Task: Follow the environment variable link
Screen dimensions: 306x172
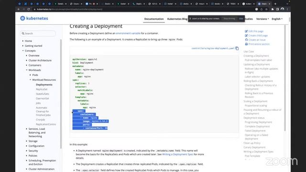Action: (128, 33)
